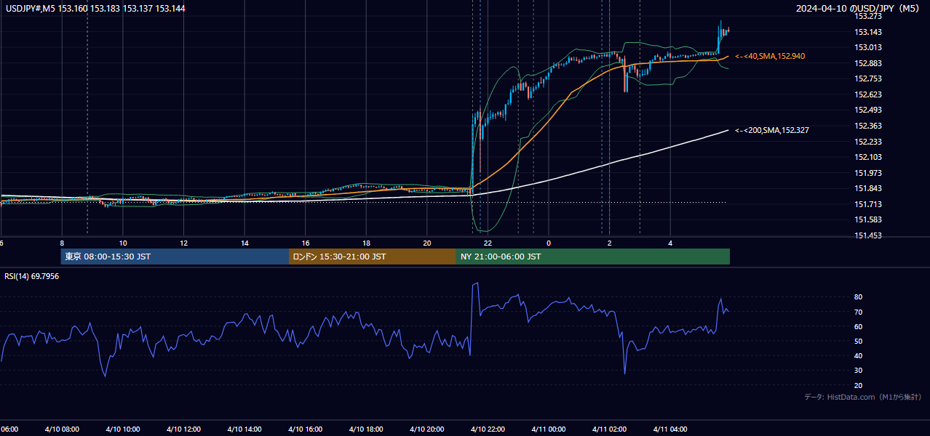Click price axis value 152.233

[x=867, y=142]
